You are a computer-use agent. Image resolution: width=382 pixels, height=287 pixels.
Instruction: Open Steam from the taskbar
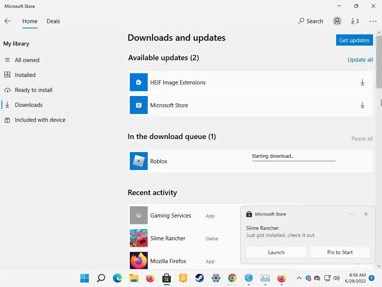(200, 278)
